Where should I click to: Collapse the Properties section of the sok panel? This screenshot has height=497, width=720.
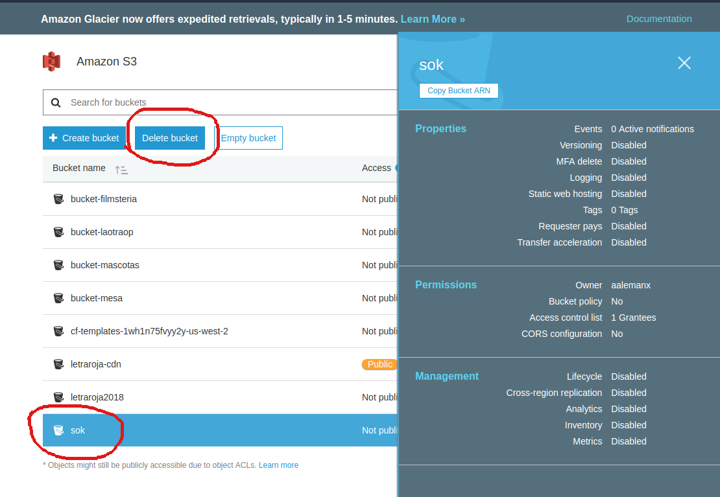point(440,128)
